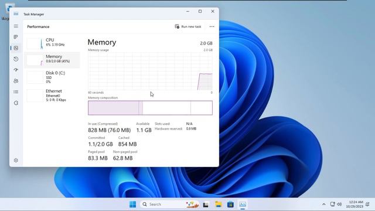Select the CPU performance entry
Image resolution: width=375 pixels, height=211 pixels.
[x=52, y=43]
